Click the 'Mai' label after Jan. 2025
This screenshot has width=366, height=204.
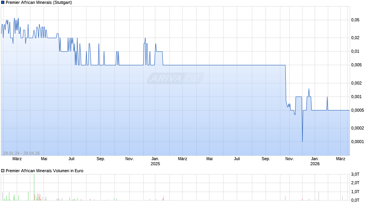pyautogui.click(x=209, y=159)
